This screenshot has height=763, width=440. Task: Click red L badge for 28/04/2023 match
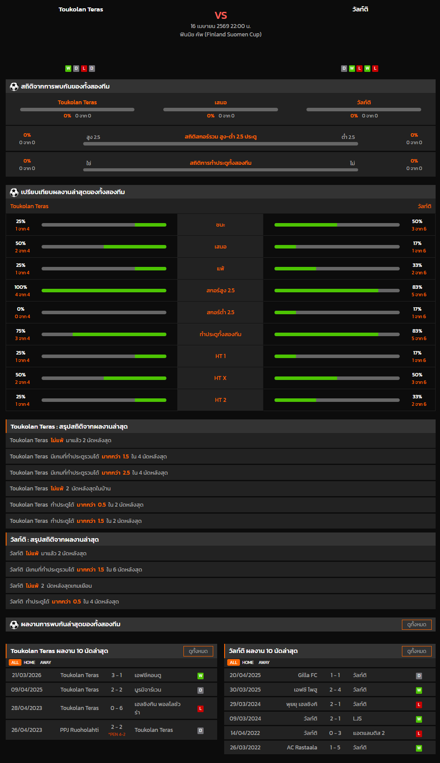[201, 709]
